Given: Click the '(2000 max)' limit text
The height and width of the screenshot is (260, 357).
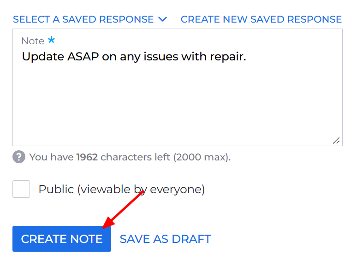Looking at the screenshot, I should coord(202,157).
